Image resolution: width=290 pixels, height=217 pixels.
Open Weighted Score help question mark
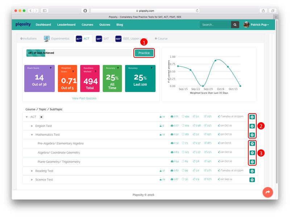pos(73,71)
